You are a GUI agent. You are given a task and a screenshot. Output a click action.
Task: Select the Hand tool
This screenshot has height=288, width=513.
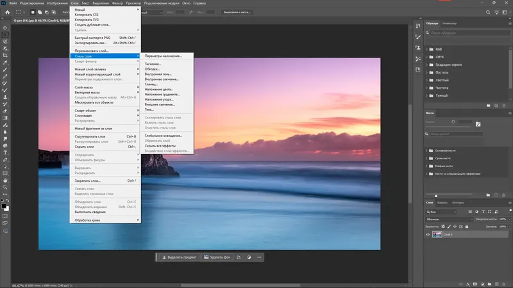pyautogui.click(x=5, y=181)
